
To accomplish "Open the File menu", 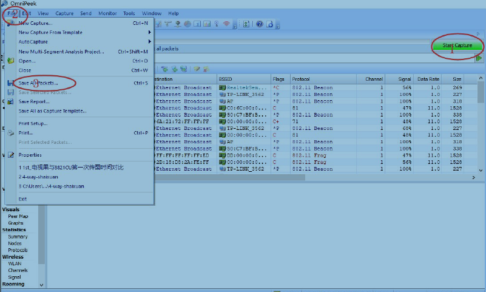I will point(12,13).
